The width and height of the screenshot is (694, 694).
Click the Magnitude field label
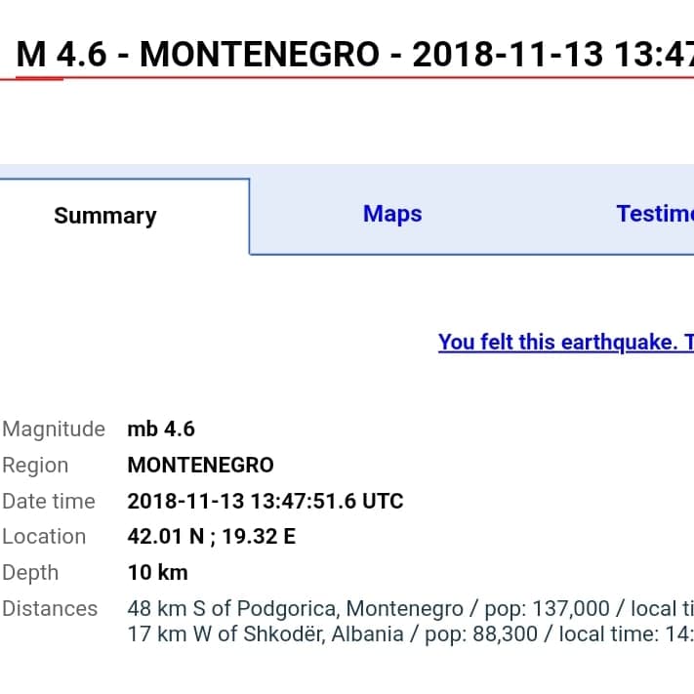[54, 429]
